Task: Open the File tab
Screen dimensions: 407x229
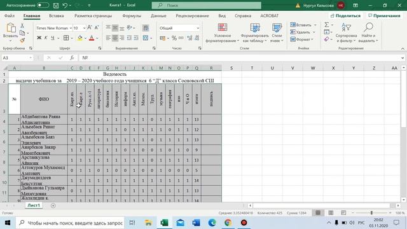Action: click(10, 15)
